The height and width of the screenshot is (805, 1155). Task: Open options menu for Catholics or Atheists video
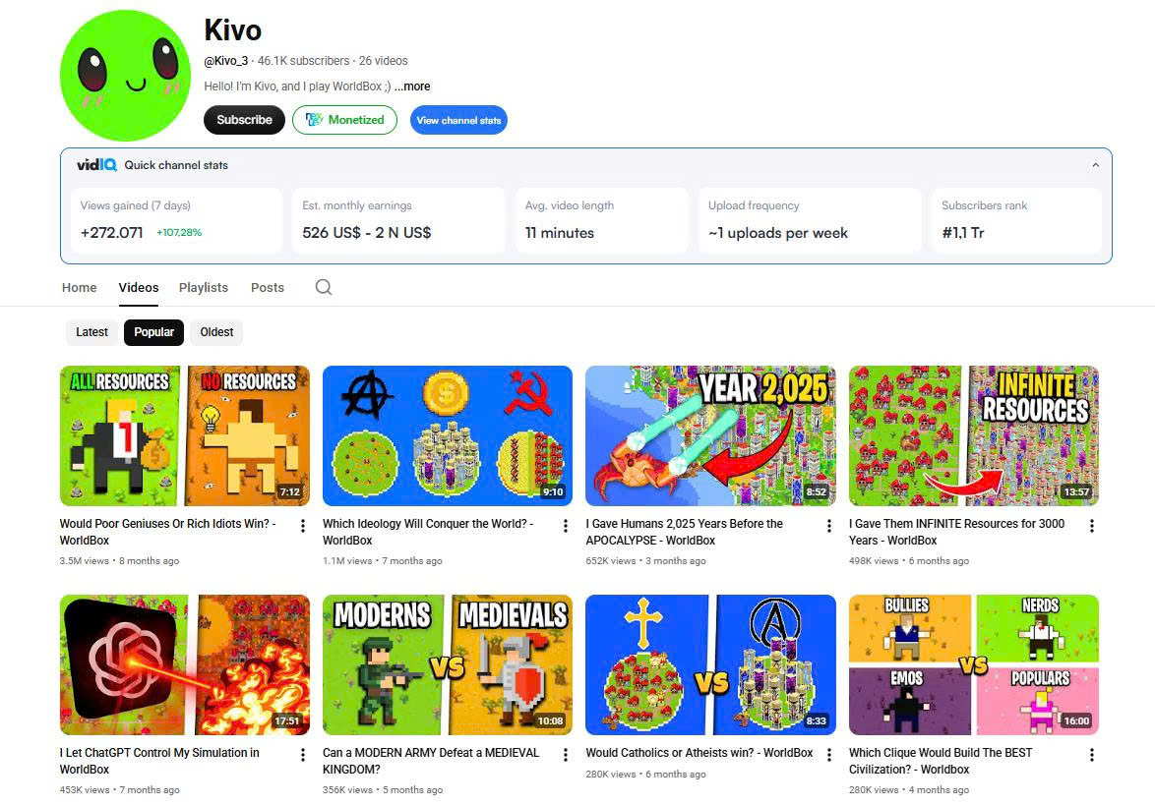tap(828, 754)
